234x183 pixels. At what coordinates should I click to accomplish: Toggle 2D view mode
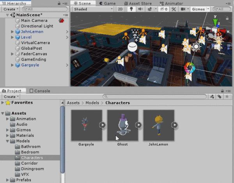coord(120,9)
